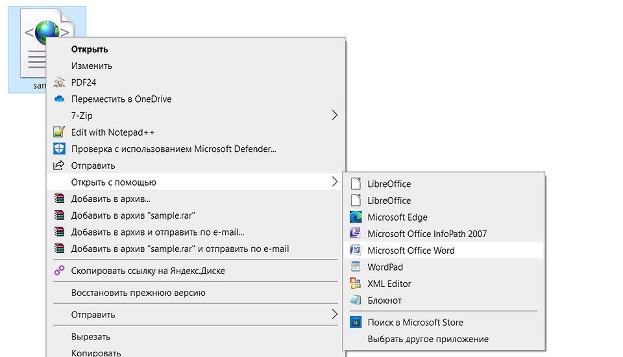
Task: Select Добавить в архив "sample.rar"
Action: click(196, 215)
